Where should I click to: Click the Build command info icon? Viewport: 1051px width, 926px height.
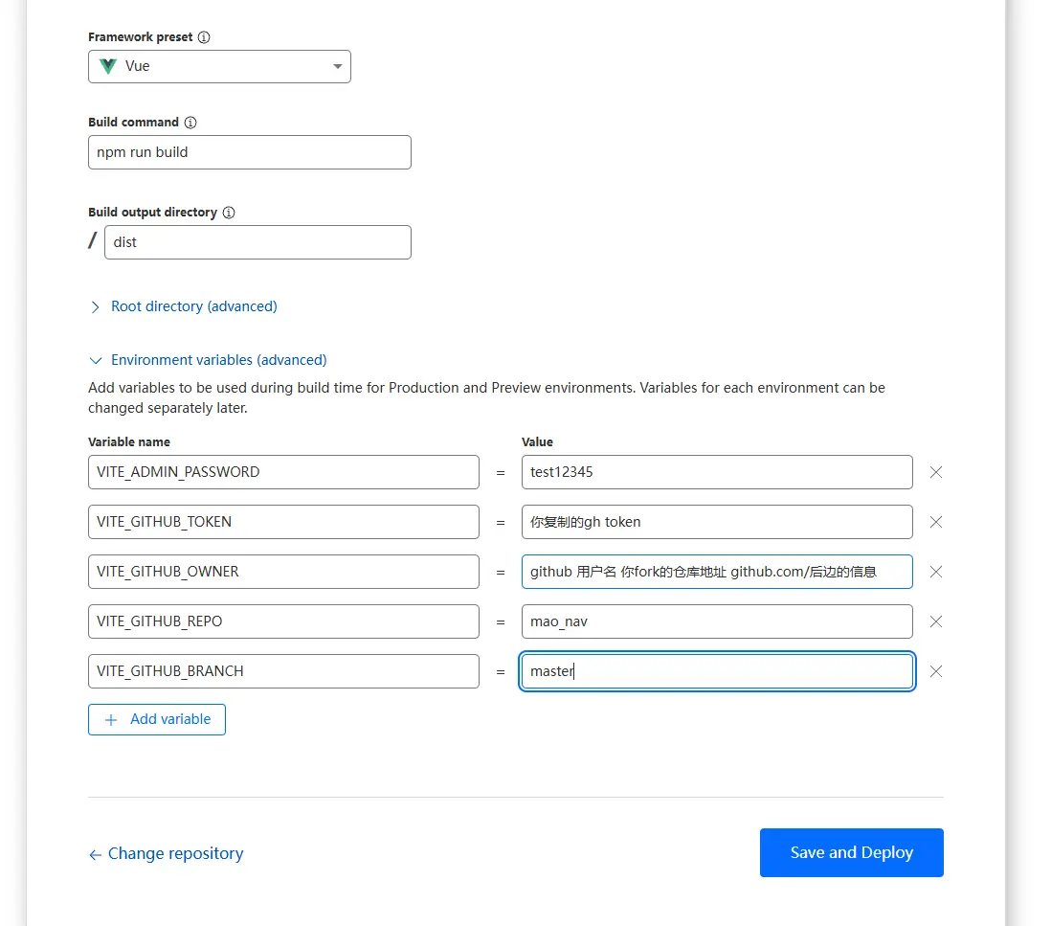click(x=190, y=123)
